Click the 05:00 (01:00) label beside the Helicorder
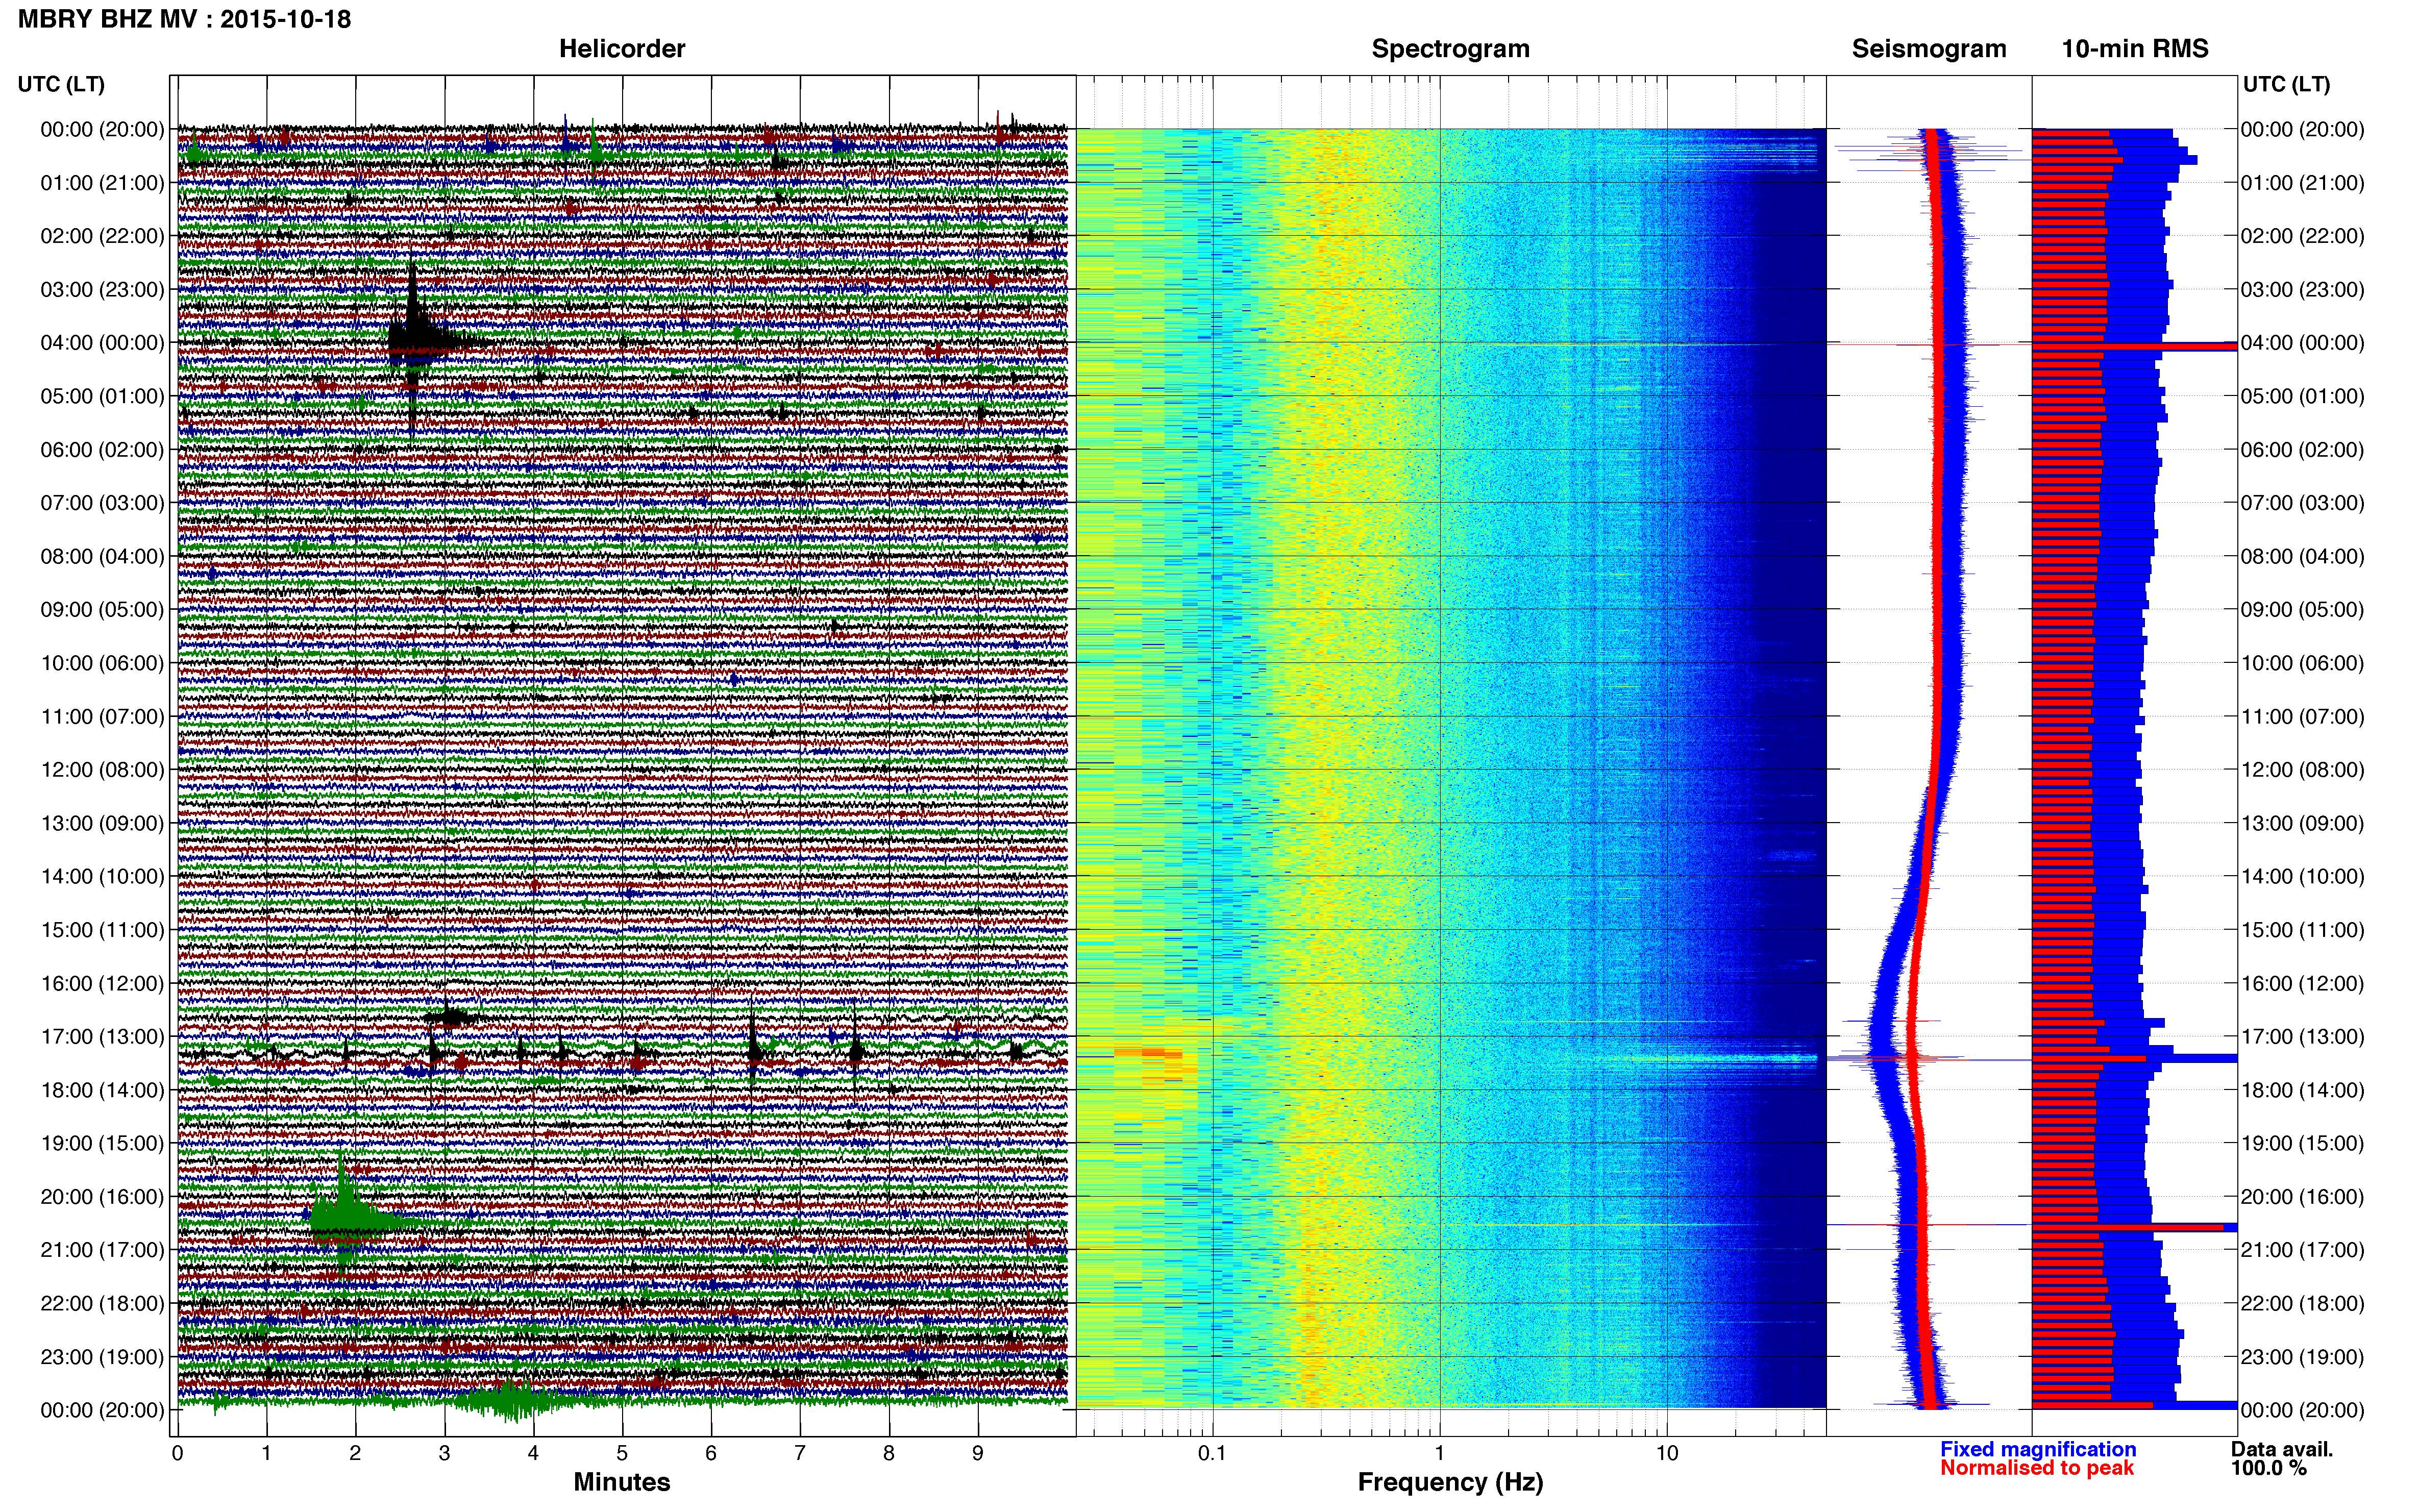Screen dimensions: 2419x1512 [102, 396]
